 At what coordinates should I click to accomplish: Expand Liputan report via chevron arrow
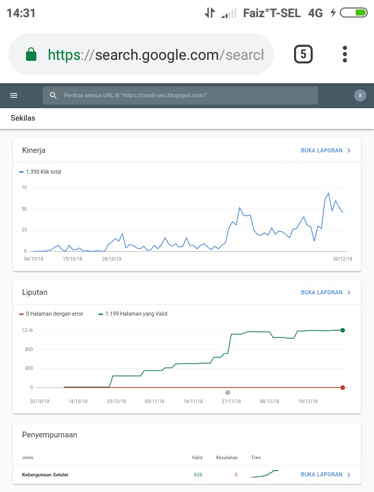click(349, 292)
